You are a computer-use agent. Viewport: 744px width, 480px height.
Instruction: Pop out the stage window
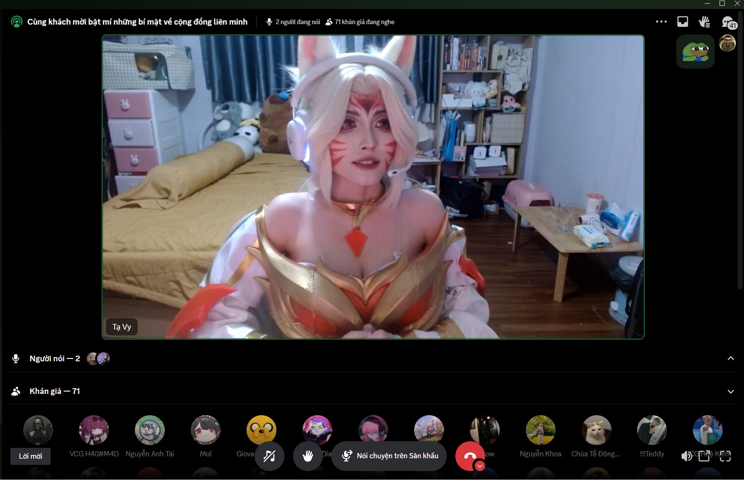click(704, 456)
